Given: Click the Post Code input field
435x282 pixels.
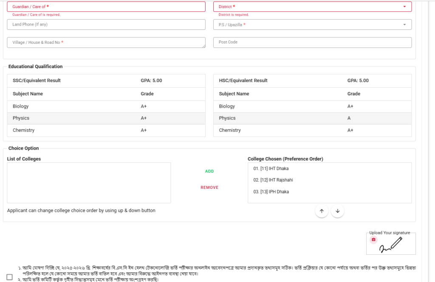Looking at the screenshot, I should (312, 43).
